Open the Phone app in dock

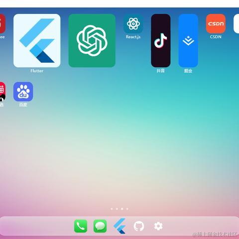[x=81, y=226]
